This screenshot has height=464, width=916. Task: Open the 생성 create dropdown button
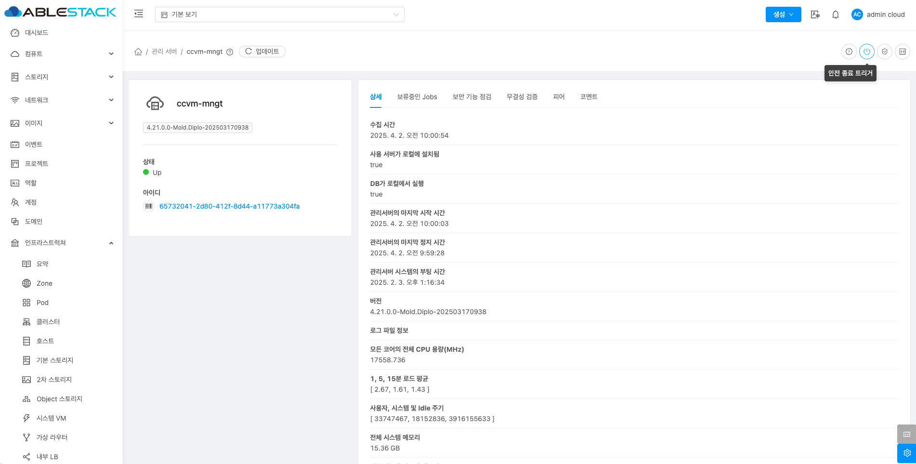783,14
